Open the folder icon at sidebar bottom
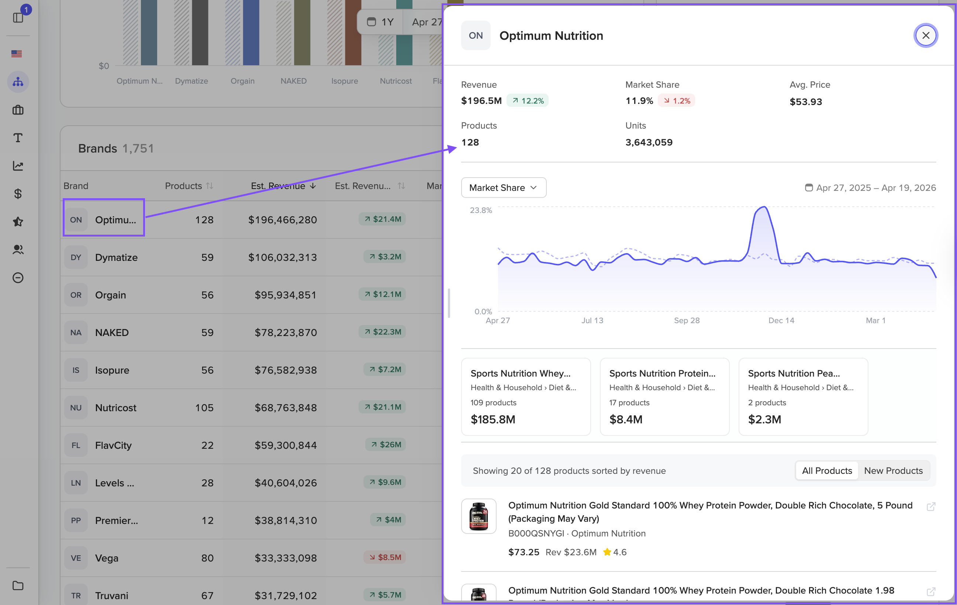 [x=18, y=585]
